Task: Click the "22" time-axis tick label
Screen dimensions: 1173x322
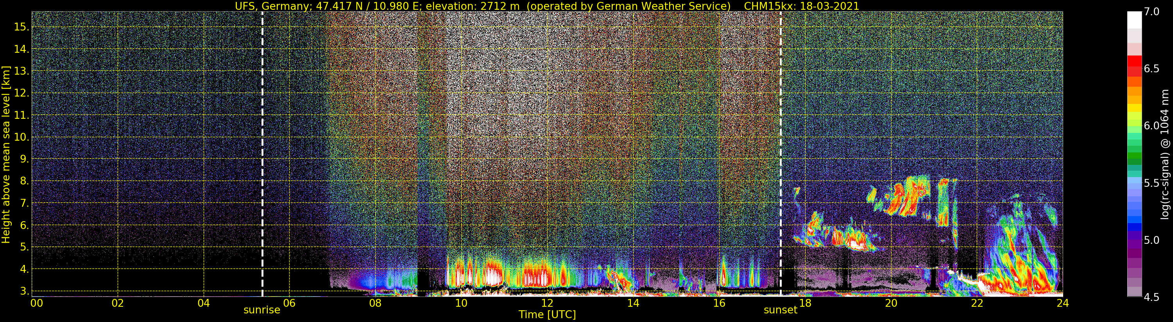Action: click(x=977, y=303)
